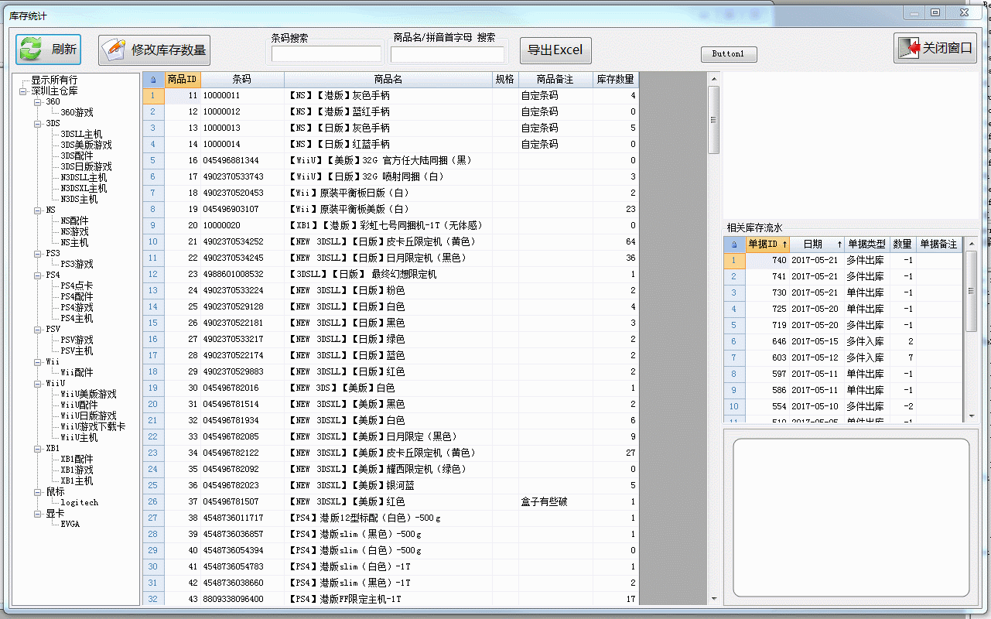Click the 刷新 button
Screen dimensions: 991x619
click(x=48, y=50)
